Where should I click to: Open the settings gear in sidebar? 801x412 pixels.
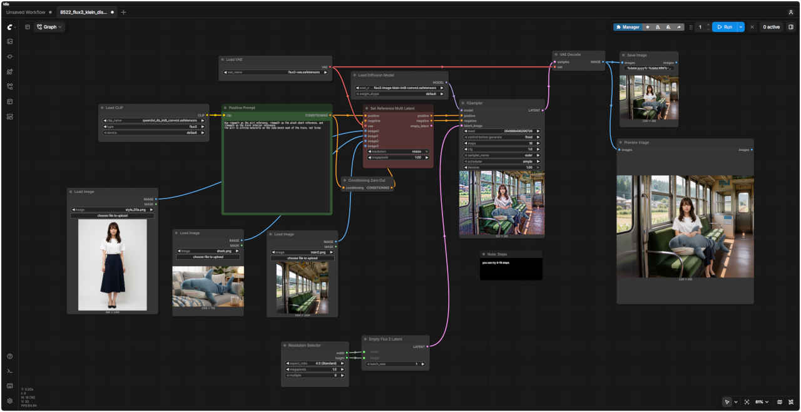[10, 401]
